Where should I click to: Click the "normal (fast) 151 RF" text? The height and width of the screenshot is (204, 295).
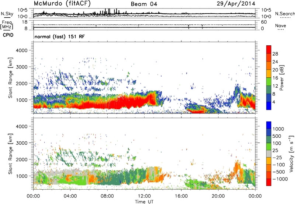[x=60, y=36]
